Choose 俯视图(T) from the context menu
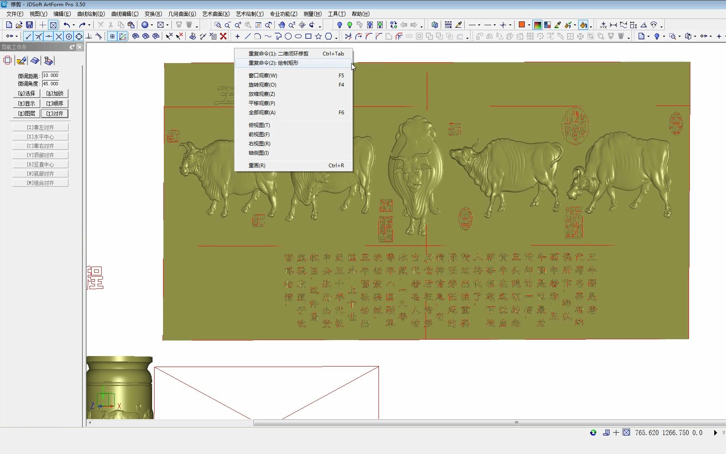Viewport: 726px width, 454px height. coord(293,125)
